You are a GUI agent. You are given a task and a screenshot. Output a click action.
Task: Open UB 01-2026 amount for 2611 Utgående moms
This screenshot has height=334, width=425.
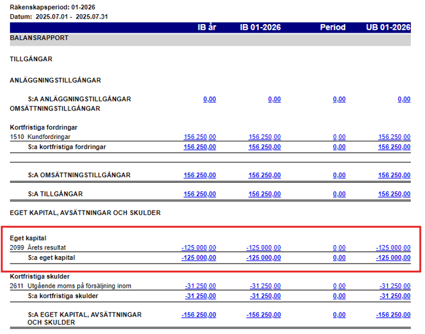395,286
